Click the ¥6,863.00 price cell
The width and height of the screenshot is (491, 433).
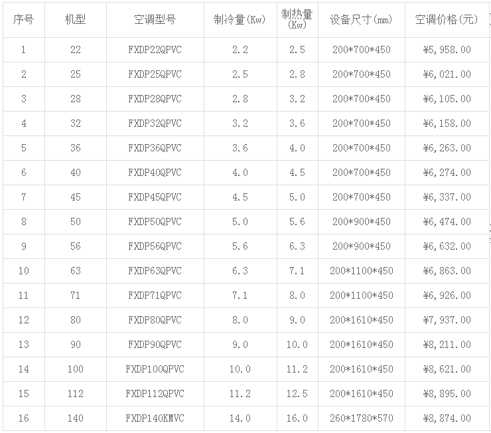click(447, 271)
